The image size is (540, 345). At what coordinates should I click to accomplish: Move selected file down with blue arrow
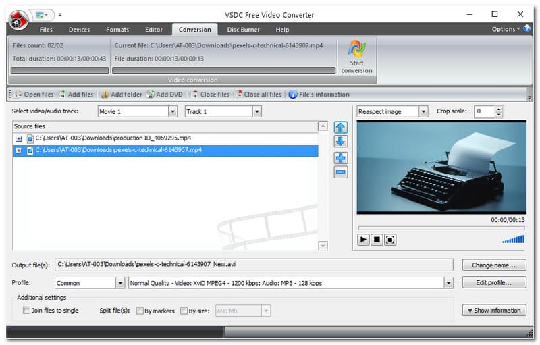[x=341, y=142]
